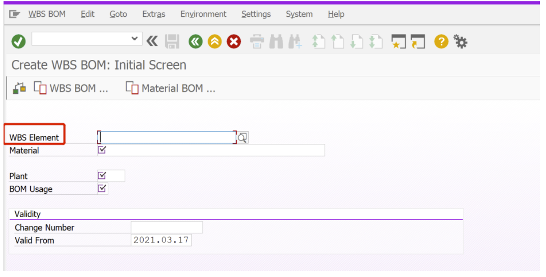Screen dimensions: 546x277
Task: Toggle the BOM Usage checkbox
Action: [x=102, y=188]
